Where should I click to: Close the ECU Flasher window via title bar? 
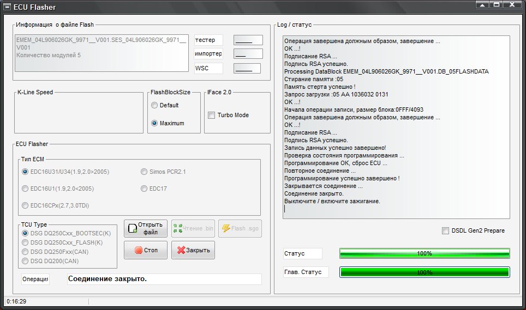[x=512, y=5]
